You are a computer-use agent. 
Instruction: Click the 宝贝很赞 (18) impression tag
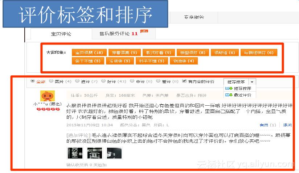pyautogui.click(x=89, y=52)
